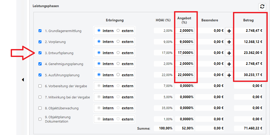Click plus button in Vorplanung row
270x135 pixels.
[x=229, y=42]
